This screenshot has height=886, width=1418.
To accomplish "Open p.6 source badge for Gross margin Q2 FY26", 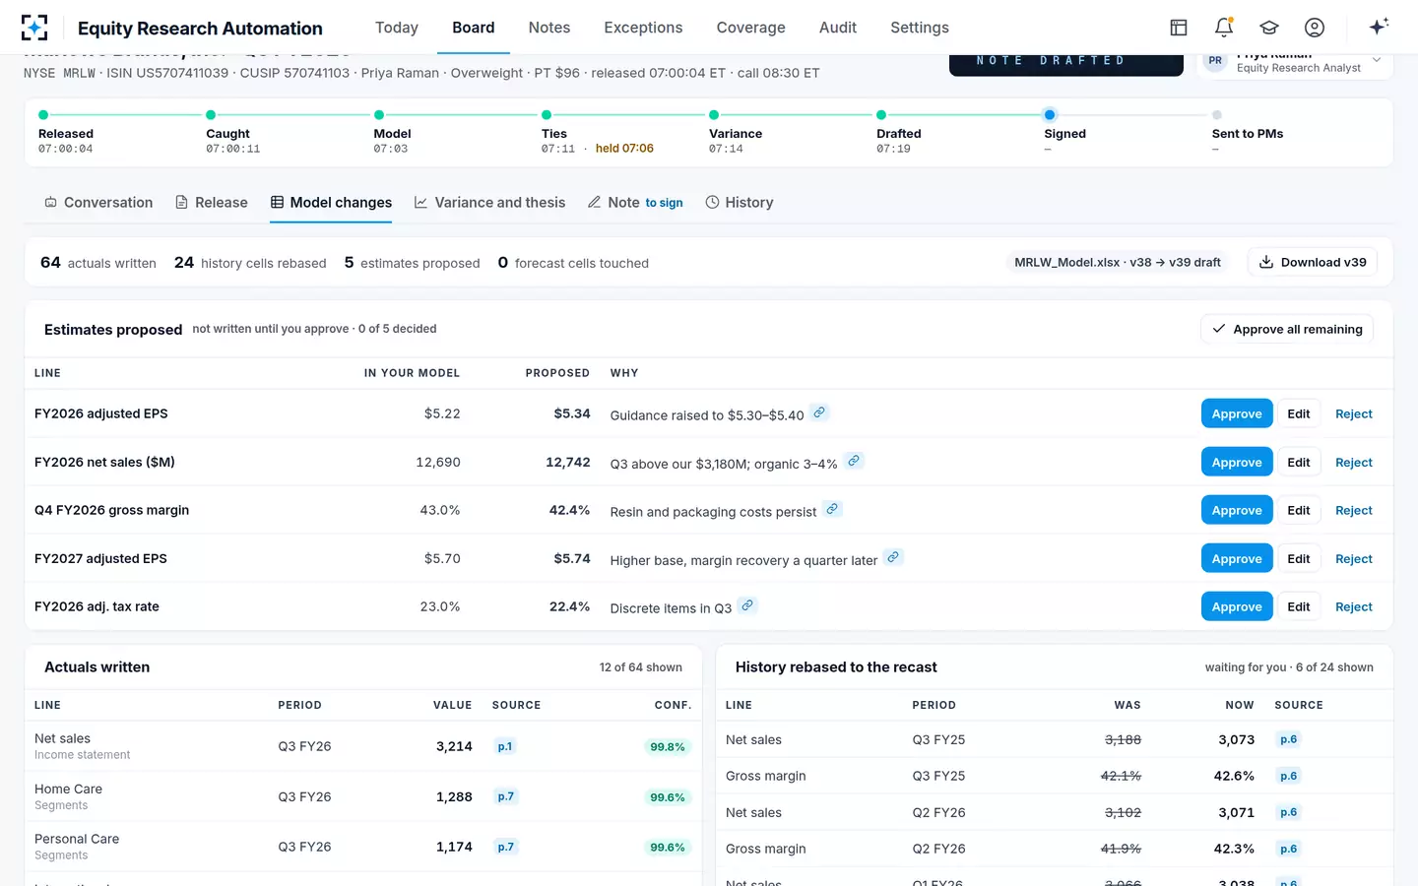I will coord(1288,849).
